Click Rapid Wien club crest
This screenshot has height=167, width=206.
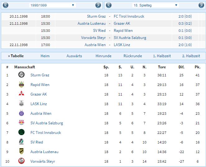point(21,84)
